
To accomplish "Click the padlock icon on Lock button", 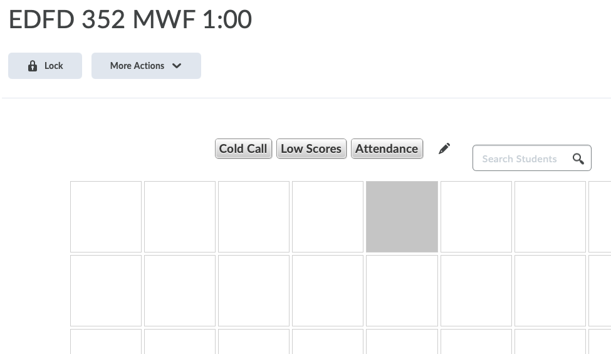I will [33, 66].
